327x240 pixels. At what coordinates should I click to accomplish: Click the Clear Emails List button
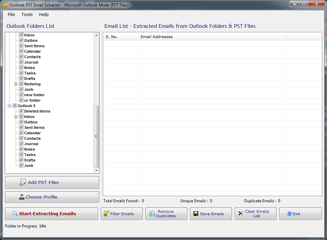(256, 213)
